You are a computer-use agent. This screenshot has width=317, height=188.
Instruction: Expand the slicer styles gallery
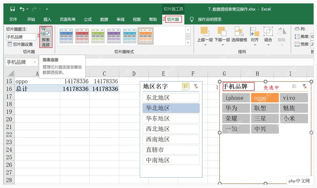click(x=188, y=43)
